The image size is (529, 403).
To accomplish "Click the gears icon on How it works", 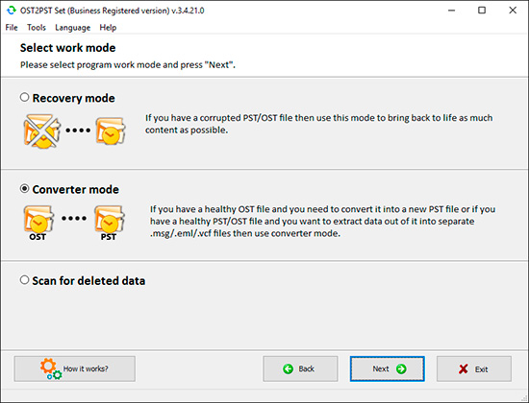I will coord(51,369).
